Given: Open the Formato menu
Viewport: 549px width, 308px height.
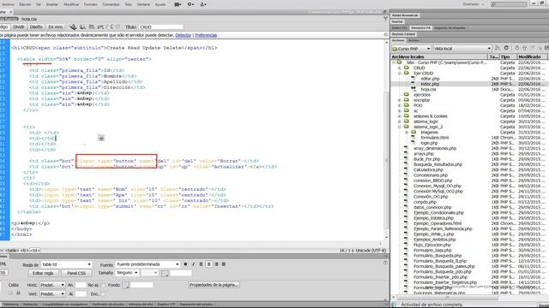Looking at the screenshot, I should pos(91,4).
